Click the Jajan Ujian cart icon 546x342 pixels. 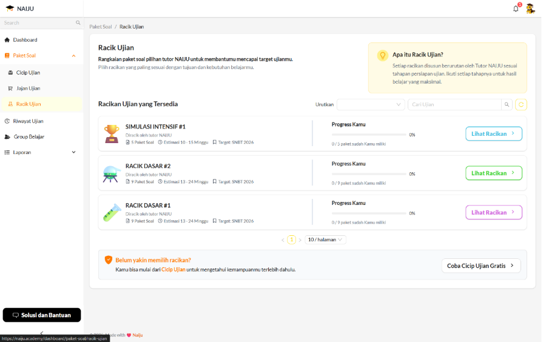(x=10, y=89)
